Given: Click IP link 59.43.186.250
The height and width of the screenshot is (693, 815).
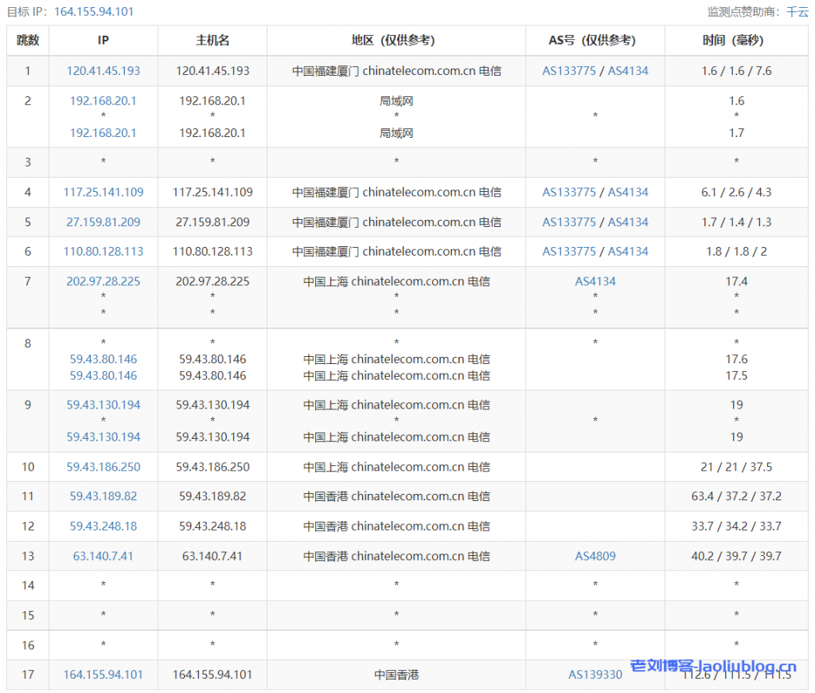Looking at the screenshot, I should click(103, 467).
